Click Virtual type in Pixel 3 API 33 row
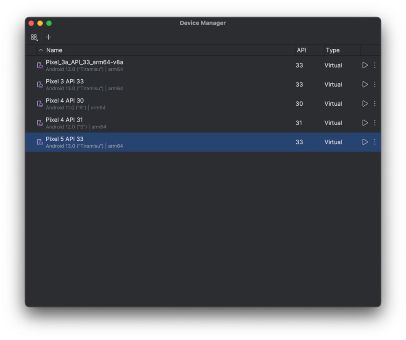This screenshot has width=406, height=340. (333, 85)
